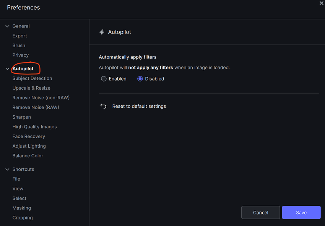
Task: Go to Privacy settings
Action: pos(20,55)
